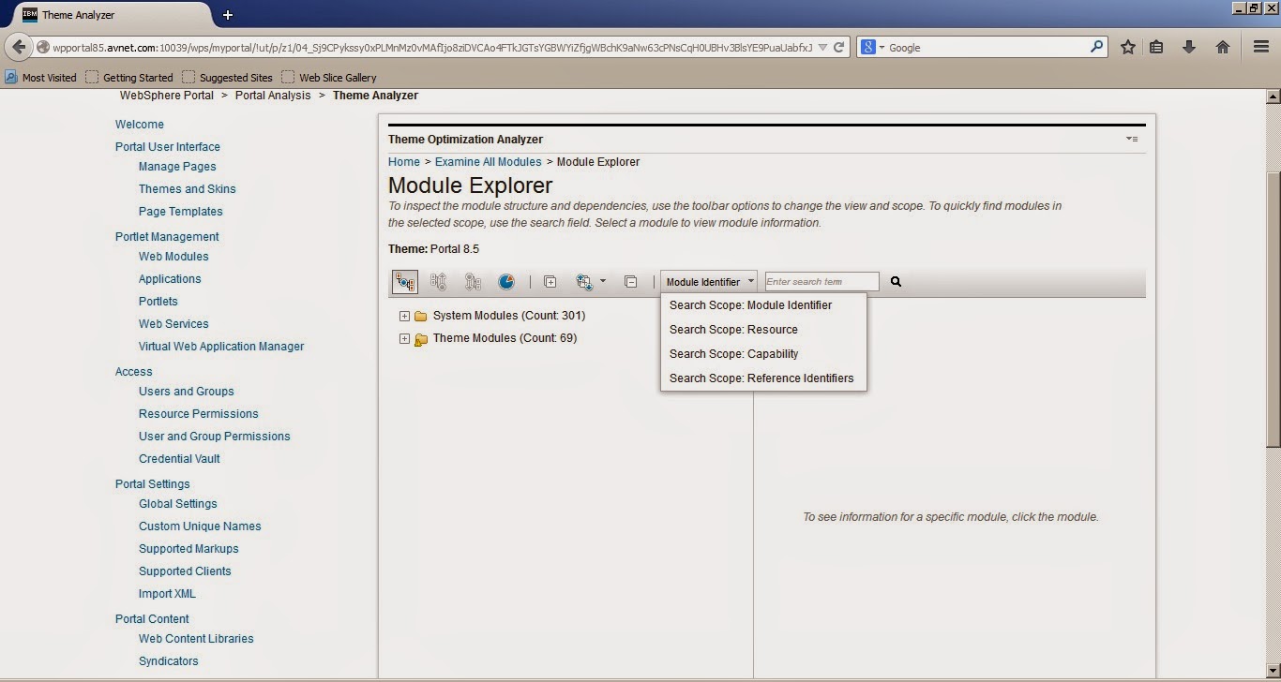Open Portlets link

158,302
